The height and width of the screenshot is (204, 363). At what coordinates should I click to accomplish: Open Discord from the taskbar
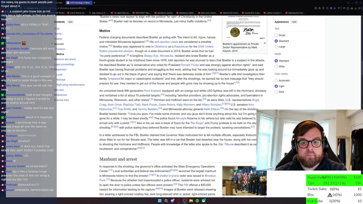coord(172,201)
